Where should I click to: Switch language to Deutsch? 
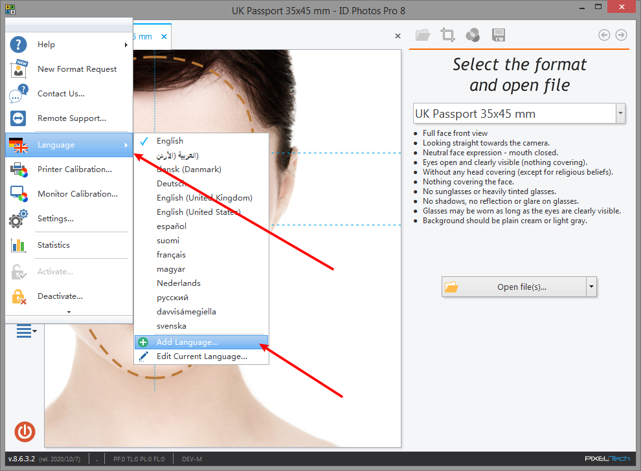point(201,184)
